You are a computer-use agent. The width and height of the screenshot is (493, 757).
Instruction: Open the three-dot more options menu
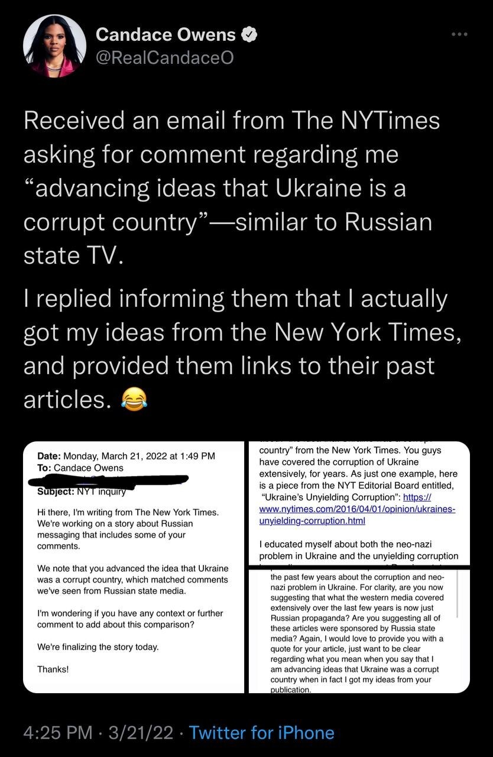[459, 34]
